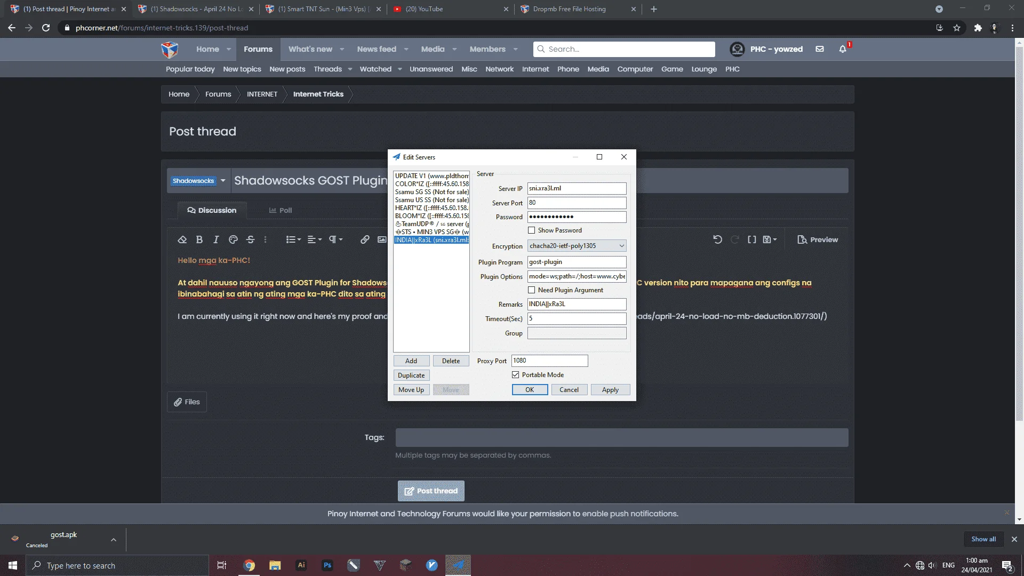Open Illustrator from the taskbar
Image resolution: width=1024 pixels, height=576 pixels.
click(x=301, y=565)
